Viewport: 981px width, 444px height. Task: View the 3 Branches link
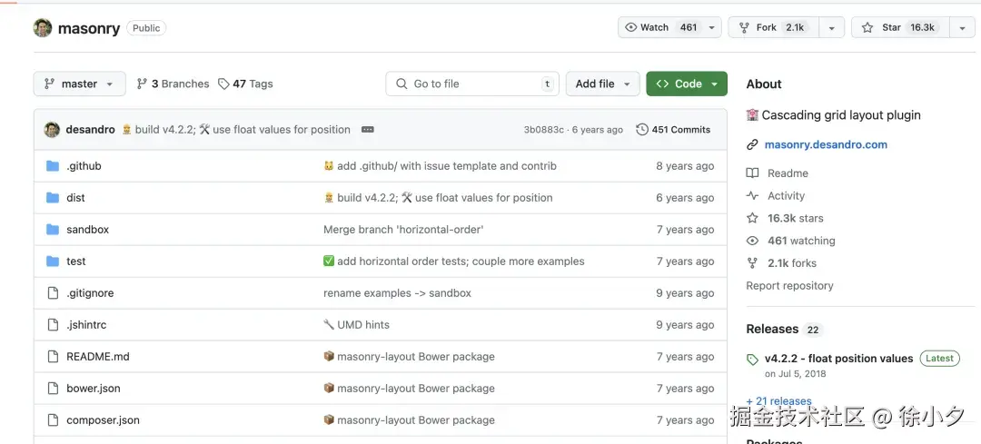pos(173,84)
